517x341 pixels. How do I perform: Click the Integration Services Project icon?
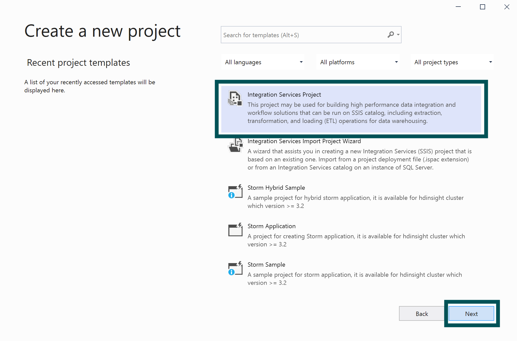coord(235,98)
